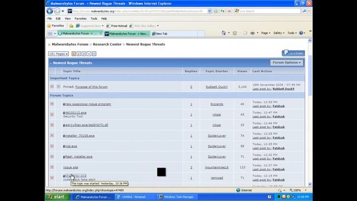
Task: Click the Malwarebytes Forum taskbar button
Action: 93,197
